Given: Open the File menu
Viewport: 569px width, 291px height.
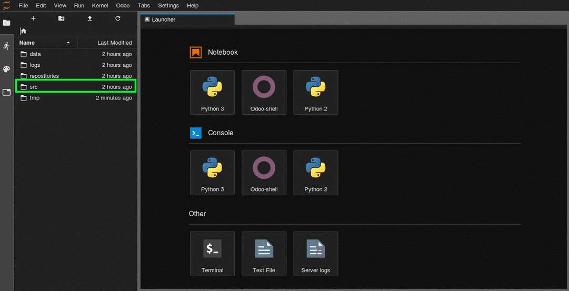Looking at the screenshot, I should pos(23,5).
